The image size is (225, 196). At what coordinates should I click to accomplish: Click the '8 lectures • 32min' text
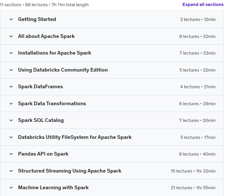197,36
